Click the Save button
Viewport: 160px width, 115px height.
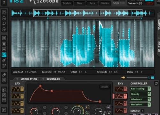92,3
